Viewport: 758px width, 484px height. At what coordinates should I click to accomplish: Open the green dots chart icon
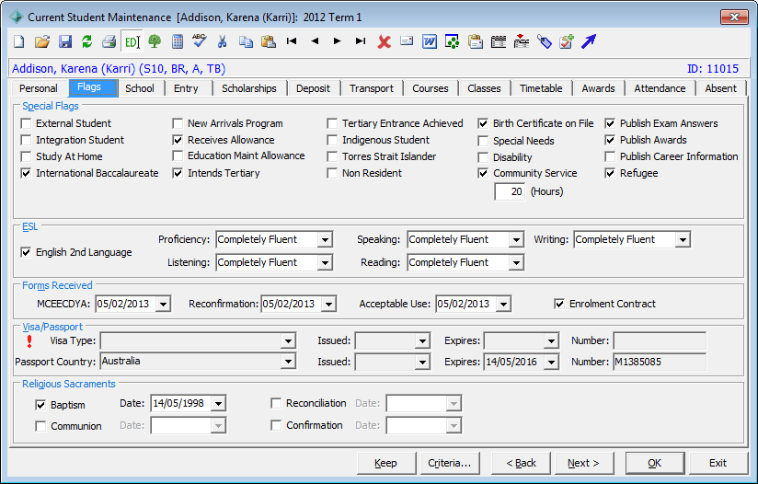pyautogui.click(x=452, y=41)
